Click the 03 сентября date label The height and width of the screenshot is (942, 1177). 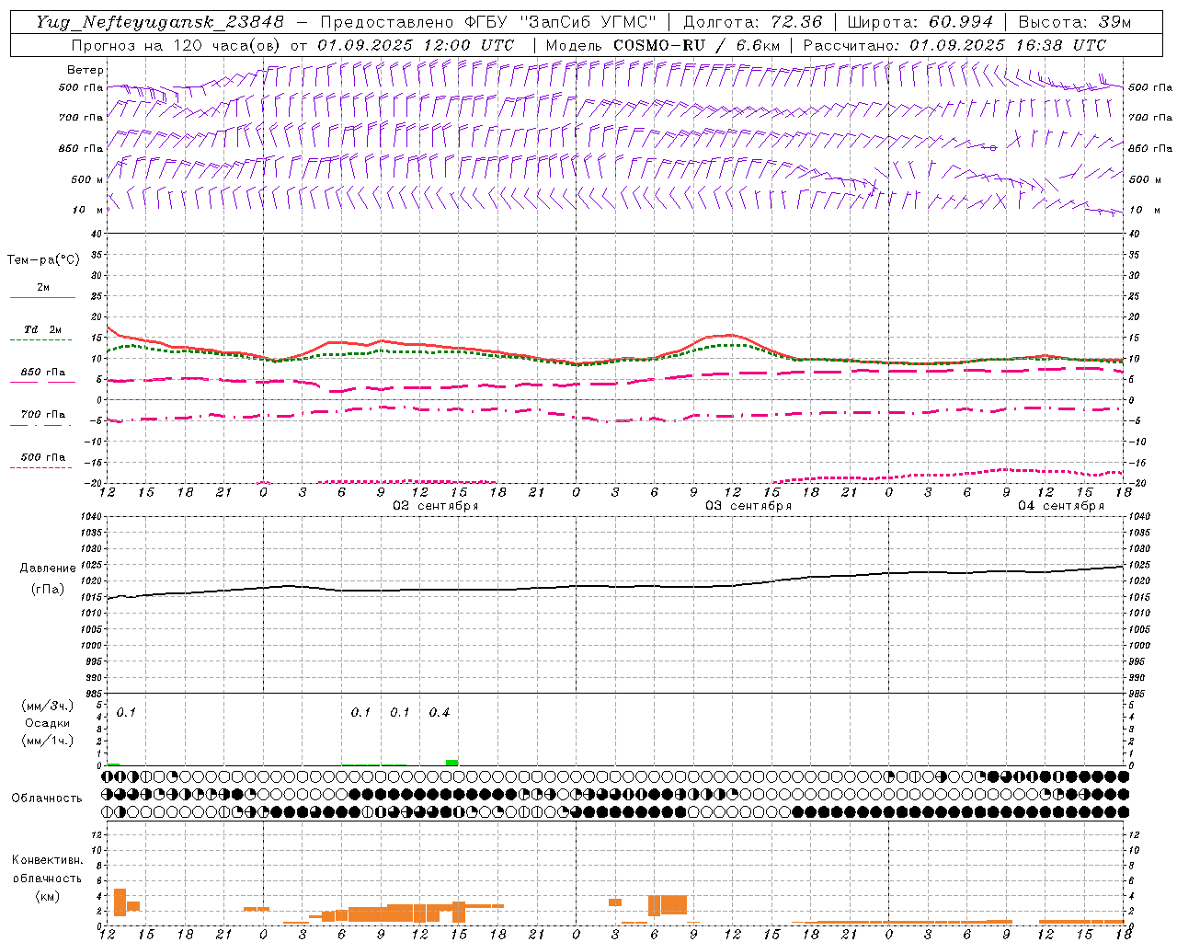748,506
